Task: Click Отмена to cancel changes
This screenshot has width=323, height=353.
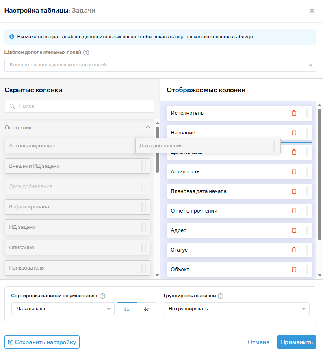Action: click(258, 342)
